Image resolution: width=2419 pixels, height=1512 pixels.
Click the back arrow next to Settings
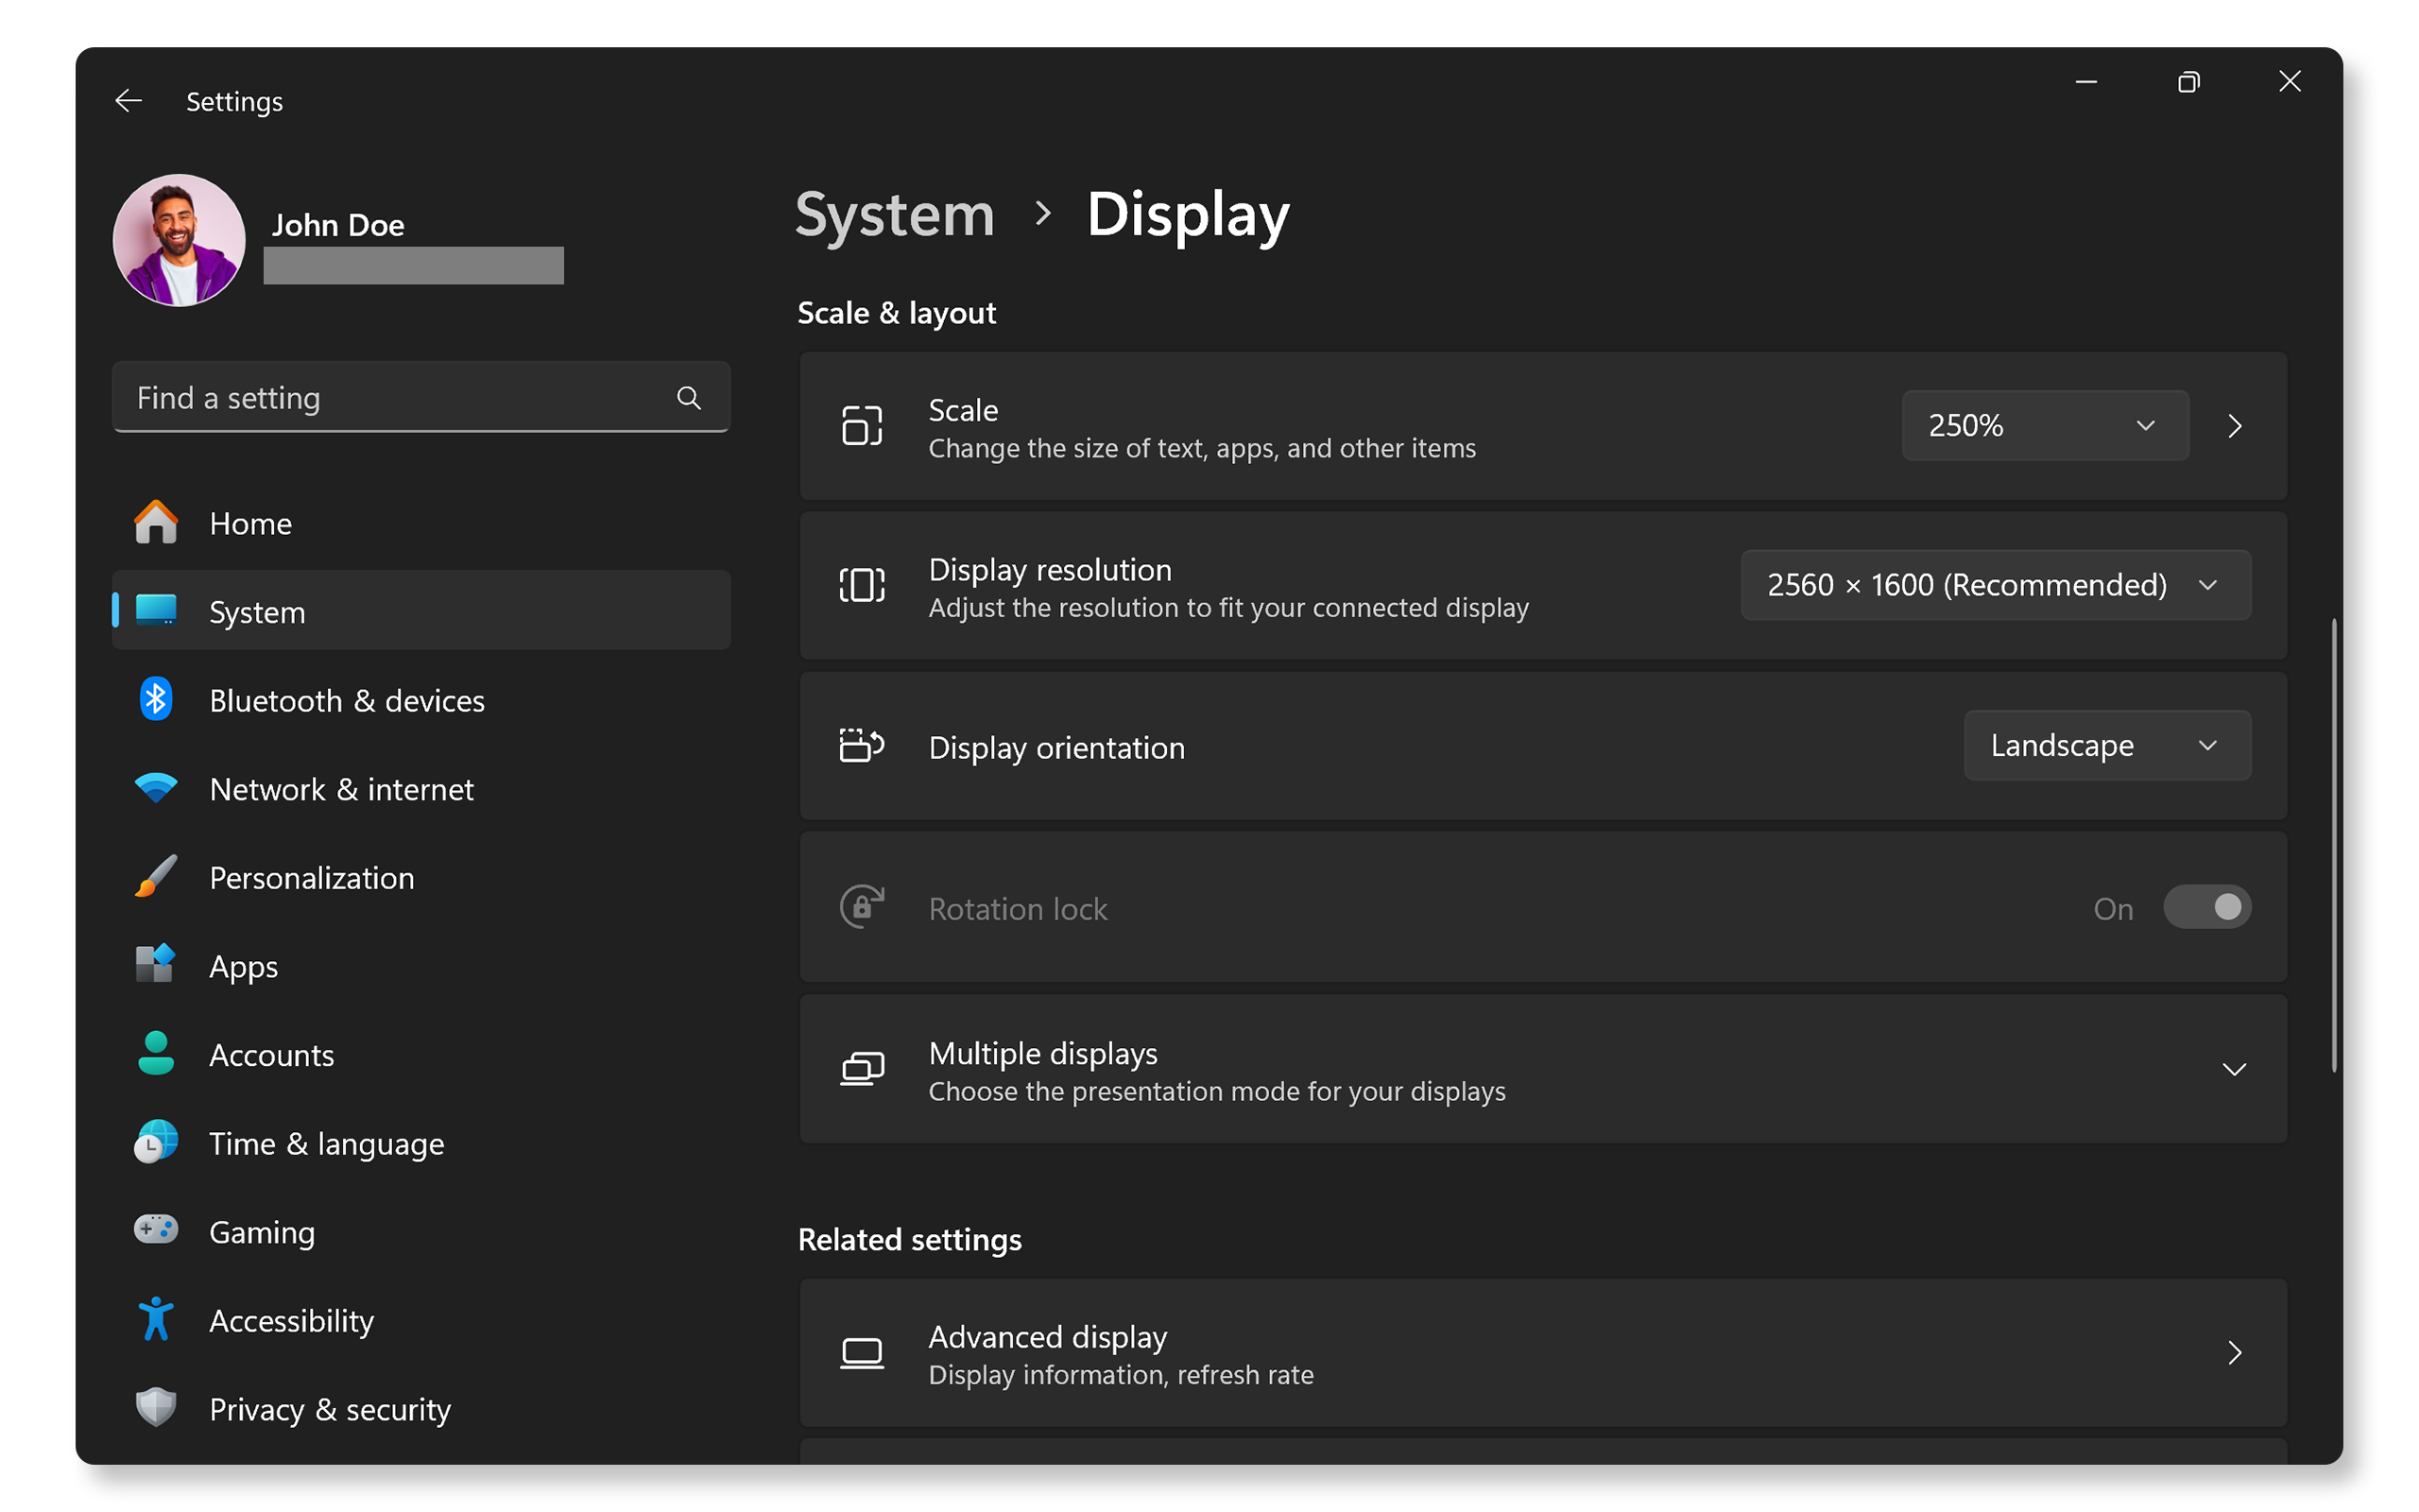point(129,100)
